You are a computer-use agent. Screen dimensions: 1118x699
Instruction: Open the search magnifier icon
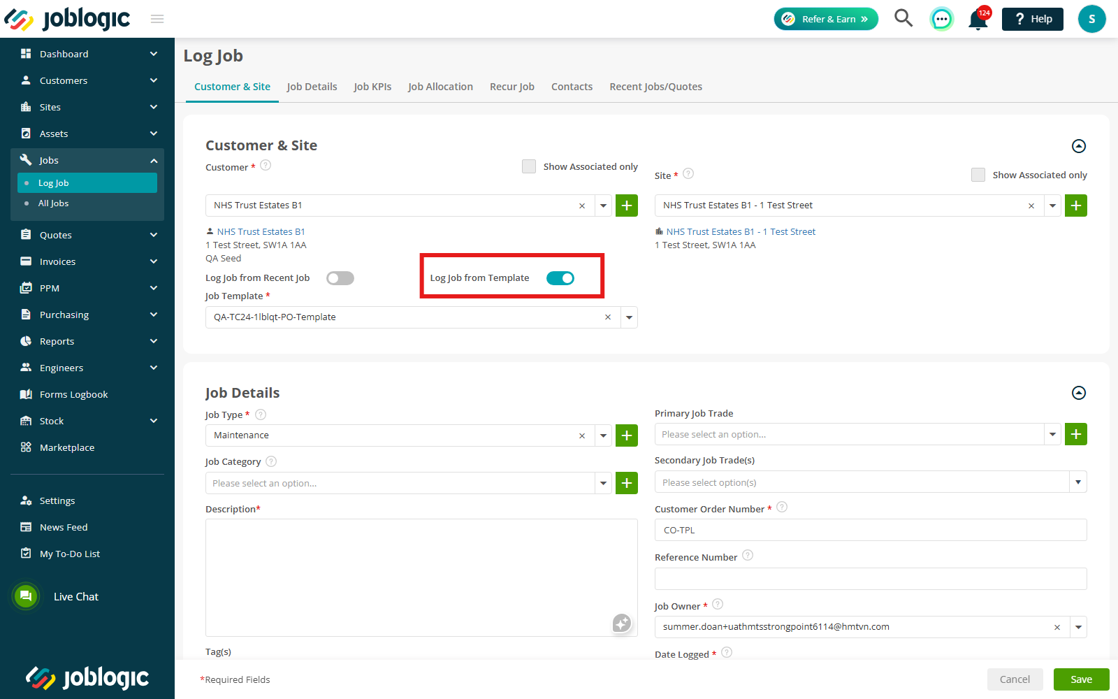(x=903, y=18)
